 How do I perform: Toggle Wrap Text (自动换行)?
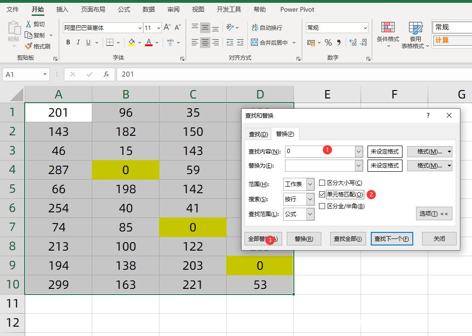tap(267, 28)
